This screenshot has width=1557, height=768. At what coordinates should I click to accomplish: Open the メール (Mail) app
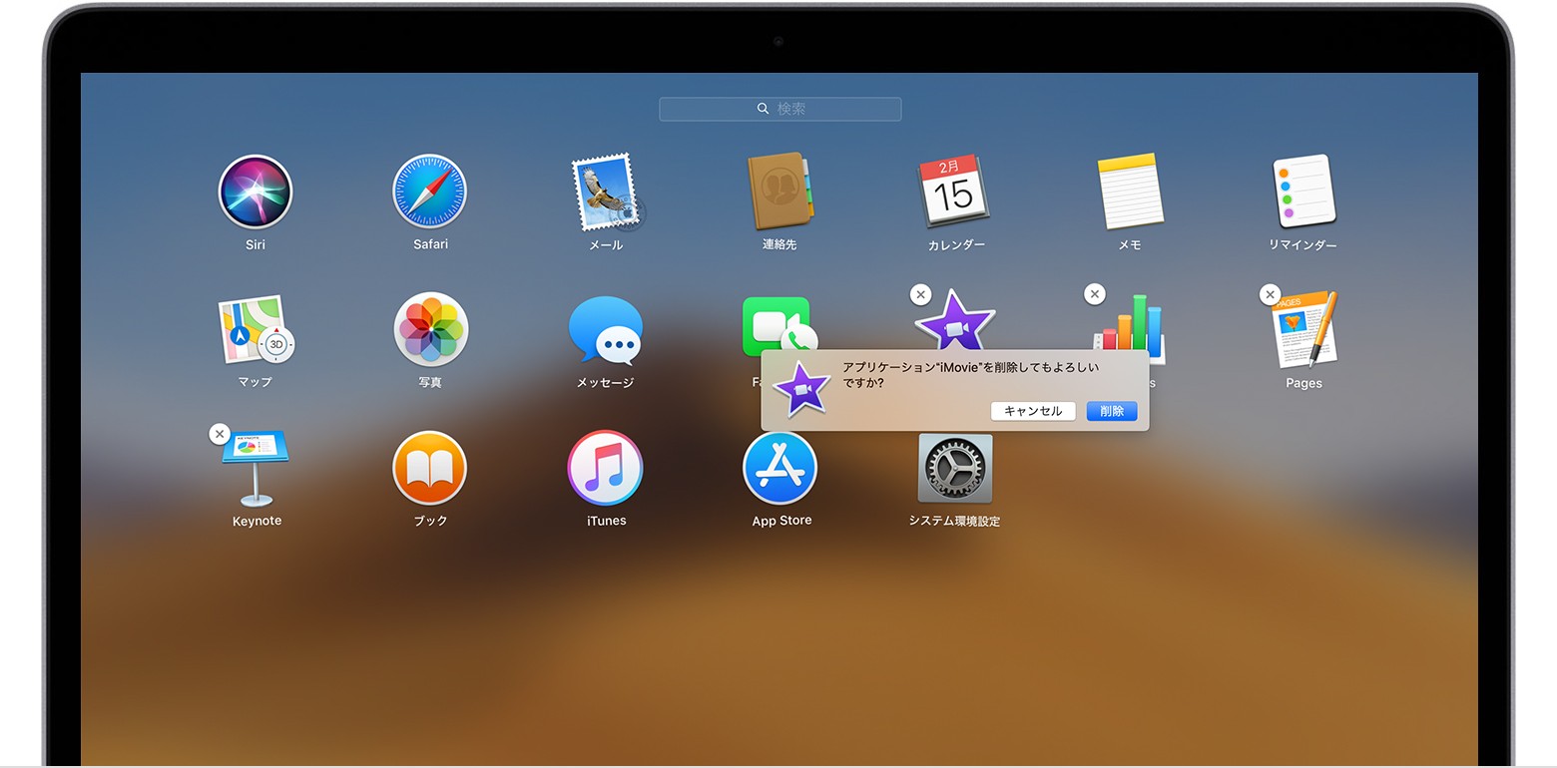pyautogui.click(x=606, y=192)
